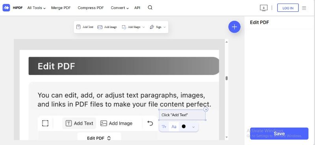Click inside the 'Click "Add Text"' text box
The width and height of the screenshot is (315, 145).
pyautogui.click(x=182, y=115)
